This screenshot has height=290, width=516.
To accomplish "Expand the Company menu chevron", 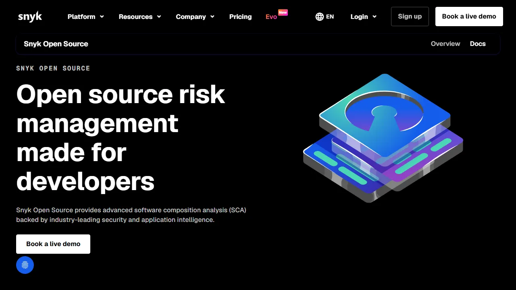I will tap(212, 17).
